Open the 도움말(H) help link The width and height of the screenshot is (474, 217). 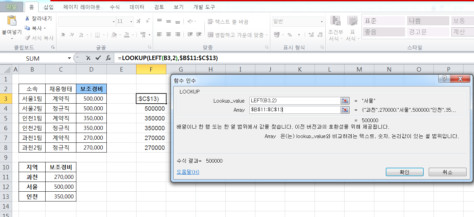click(x=188, y=172)
